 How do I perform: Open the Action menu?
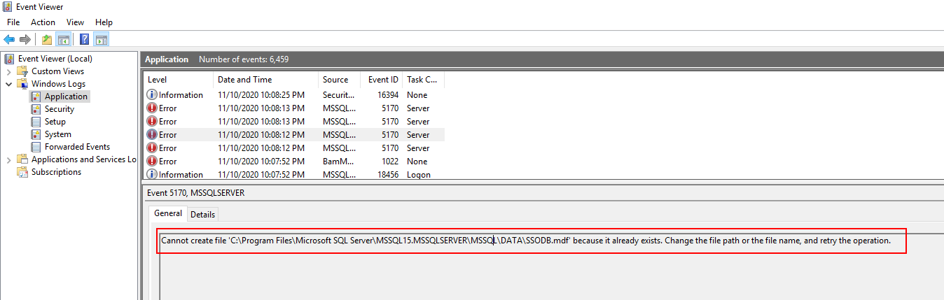point(43,22)
